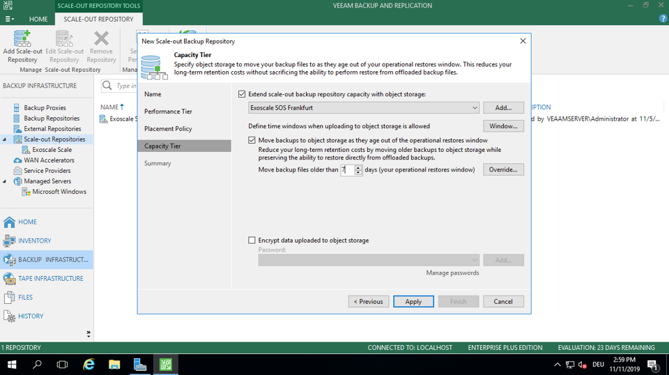This screenshot has width=669, height=375.
Task: Open the History navigation section
Action: (31, 316)
